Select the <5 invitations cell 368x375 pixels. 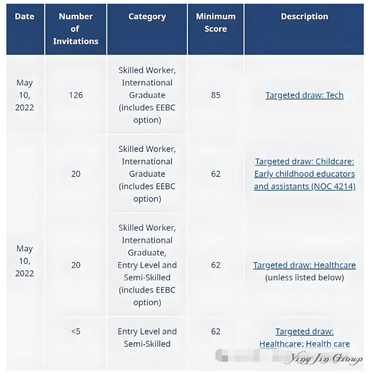(76, 332)
